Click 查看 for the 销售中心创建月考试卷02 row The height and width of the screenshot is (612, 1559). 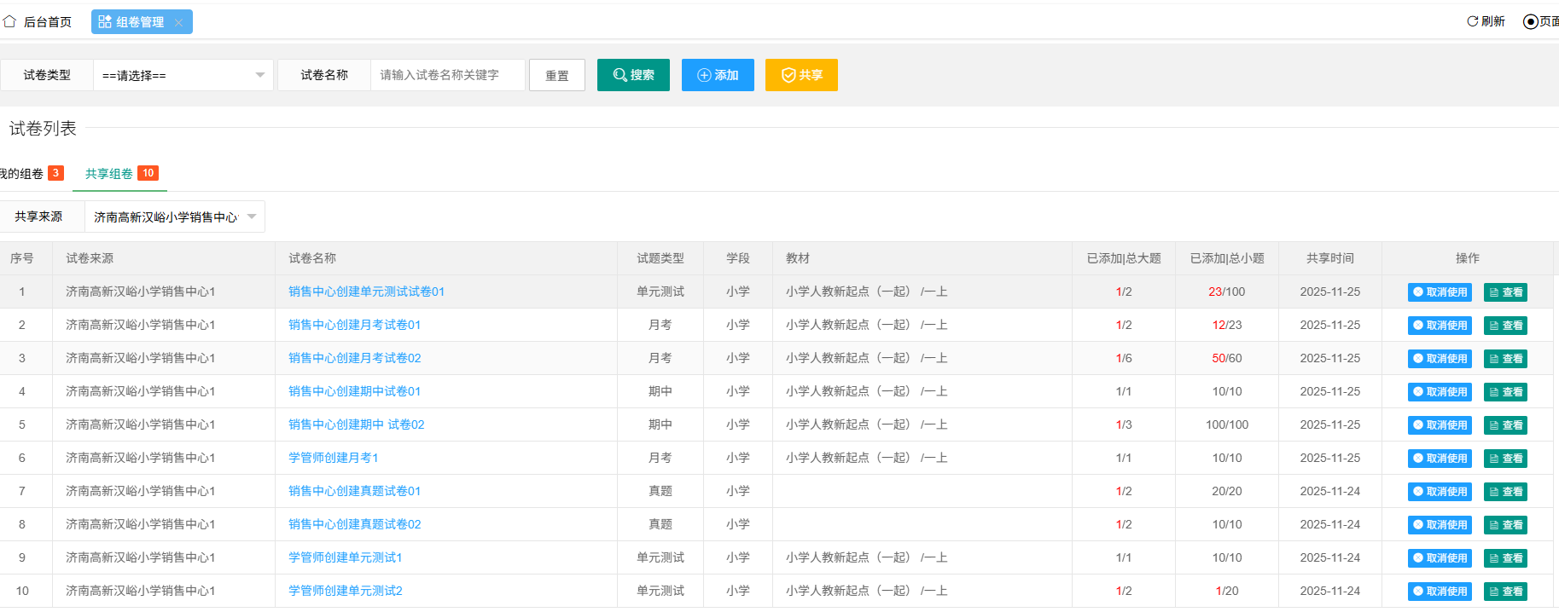click(1505, 359)
